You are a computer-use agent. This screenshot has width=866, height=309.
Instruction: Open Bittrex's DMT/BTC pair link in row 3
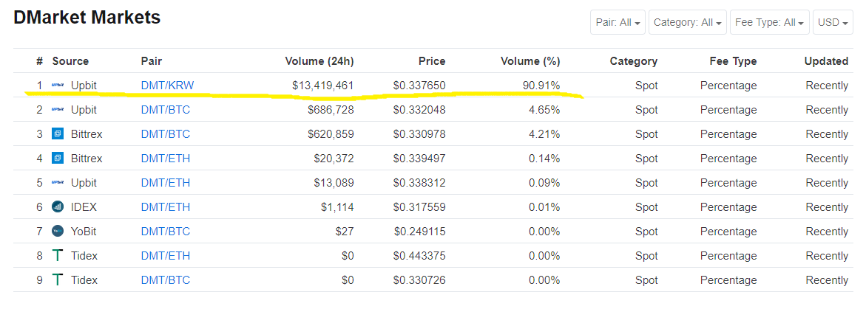(165, 133)
